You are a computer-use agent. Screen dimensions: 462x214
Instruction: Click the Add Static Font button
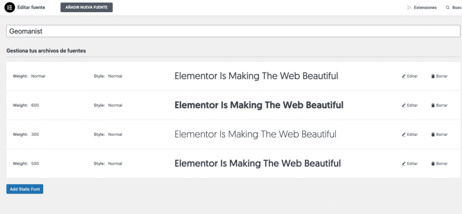point(25,189)
